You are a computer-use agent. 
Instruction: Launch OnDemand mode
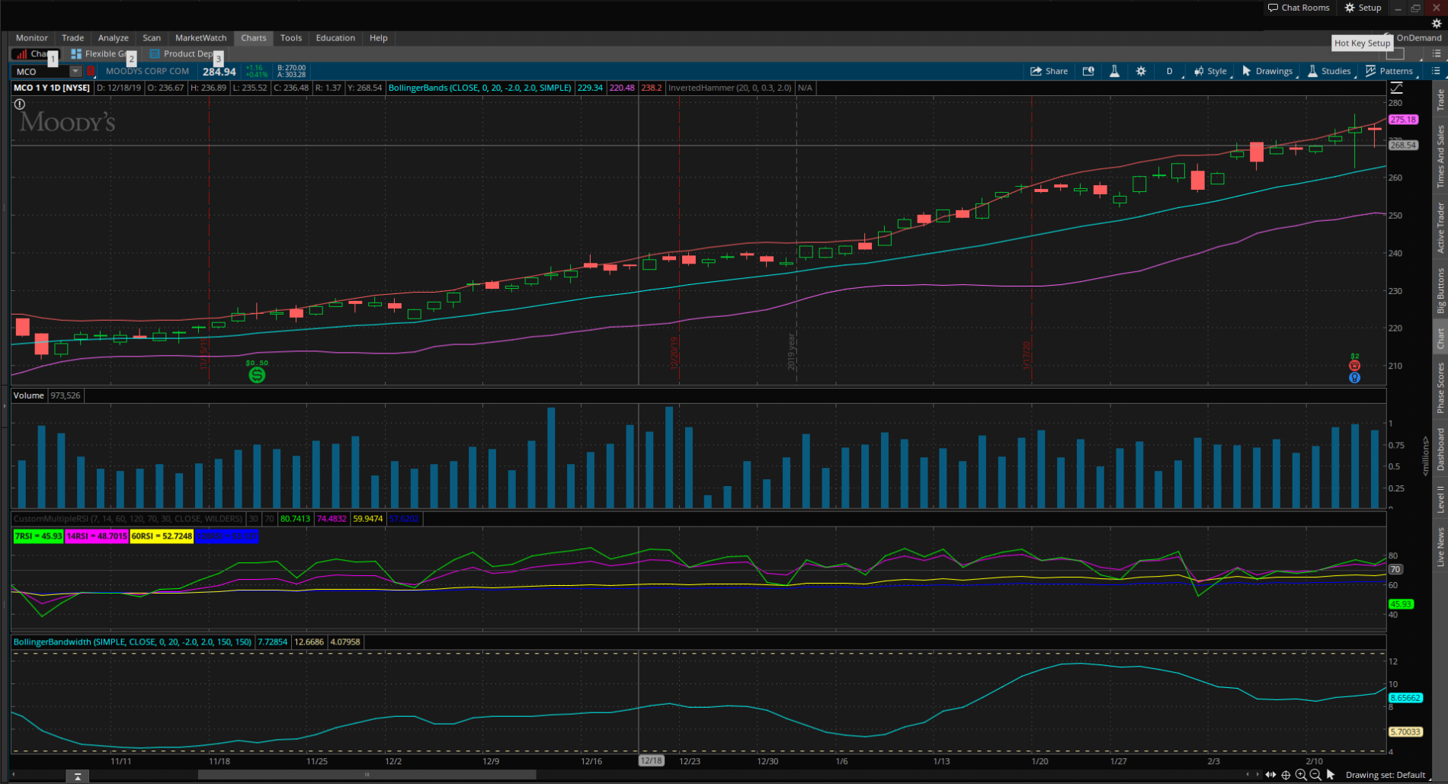pyautogui.click(x=1418, y=37)
